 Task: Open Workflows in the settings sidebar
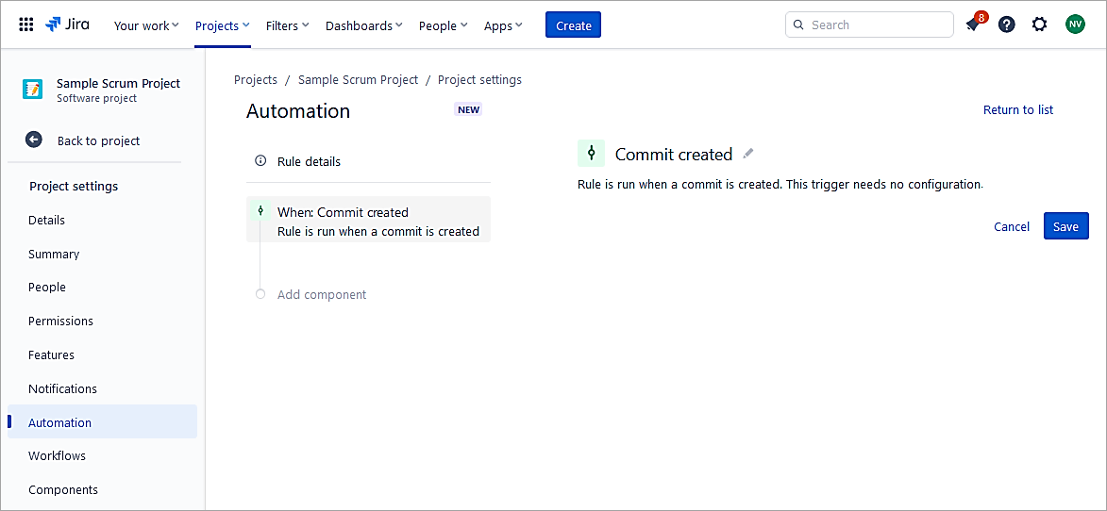click(57, 456)
